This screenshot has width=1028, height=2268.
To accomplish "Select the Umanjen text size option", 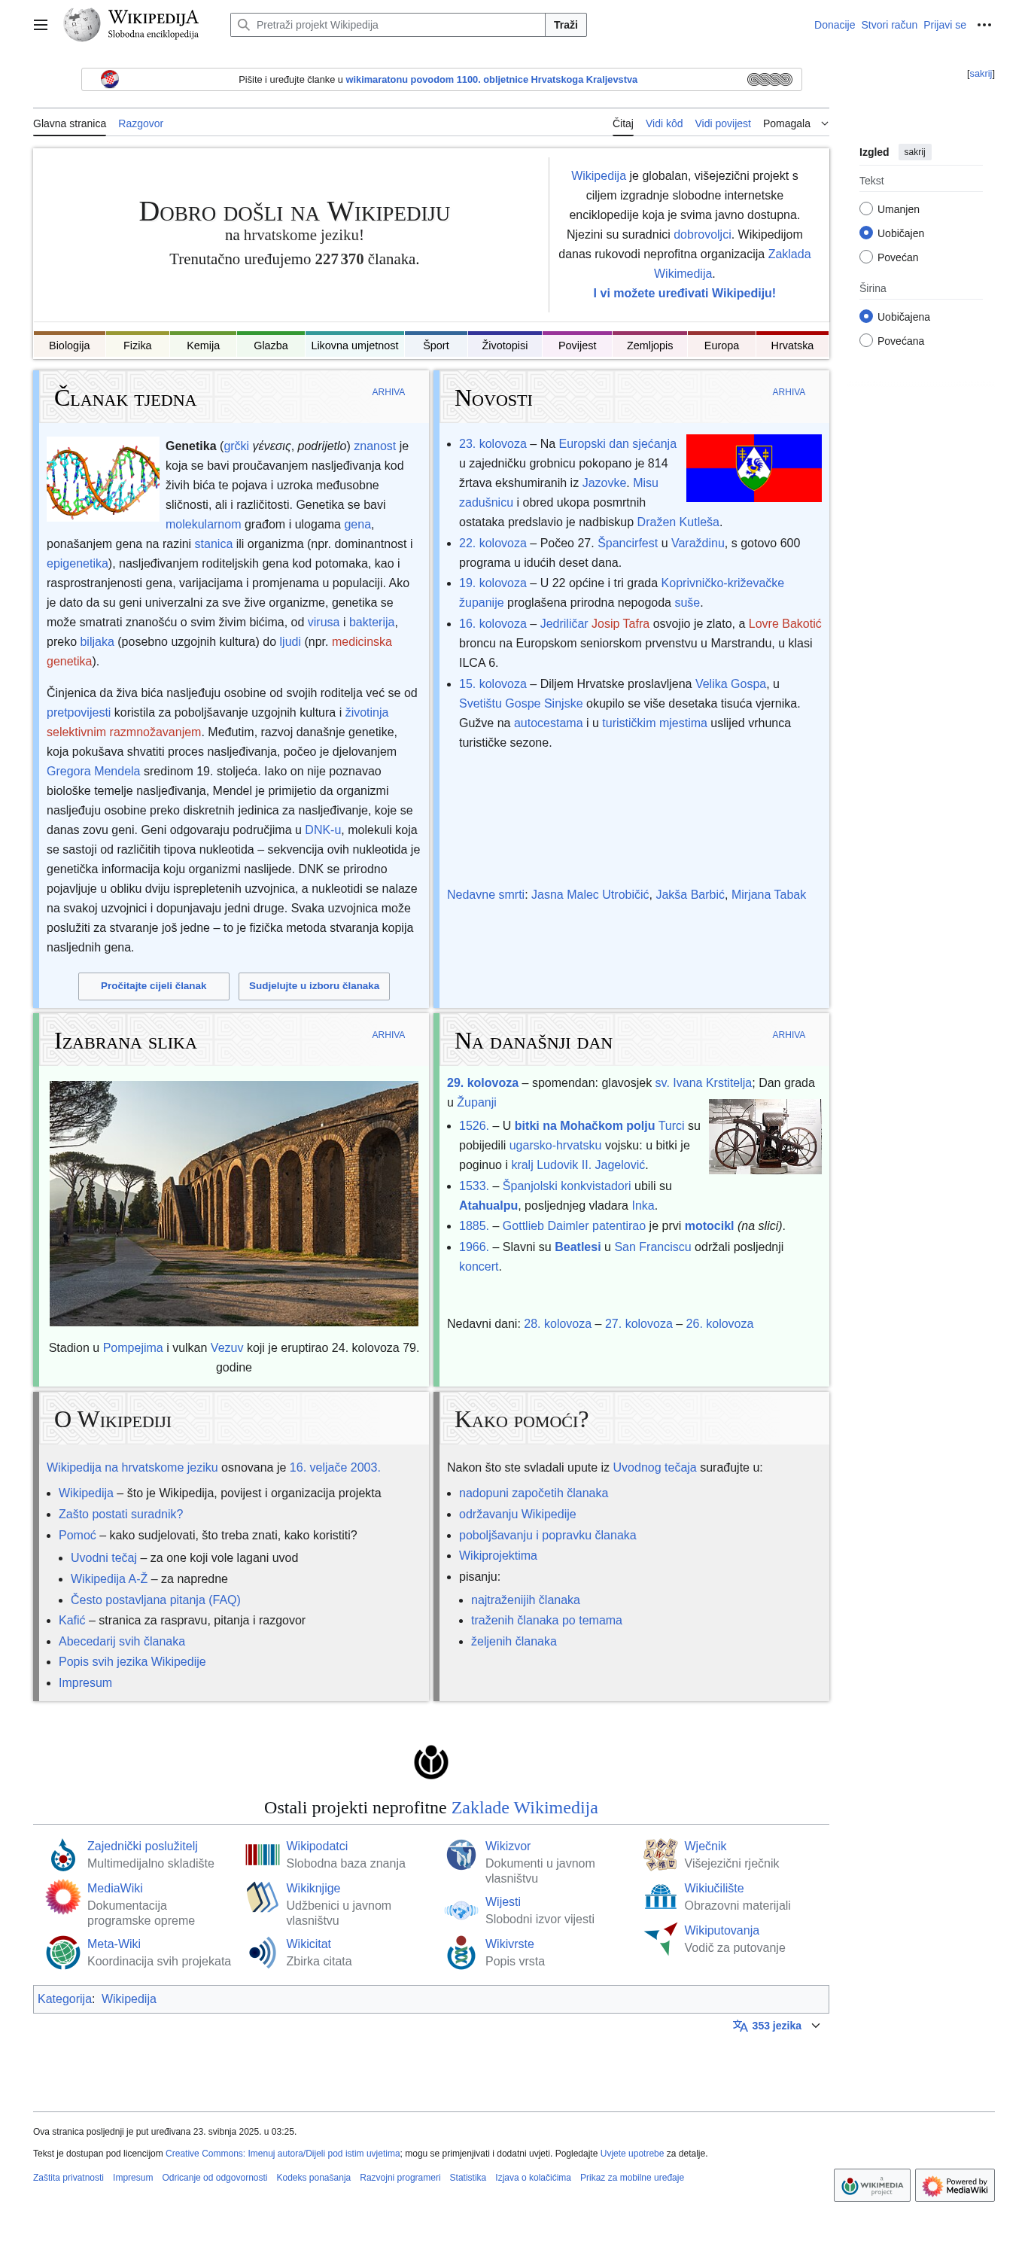I will [866, 209].
